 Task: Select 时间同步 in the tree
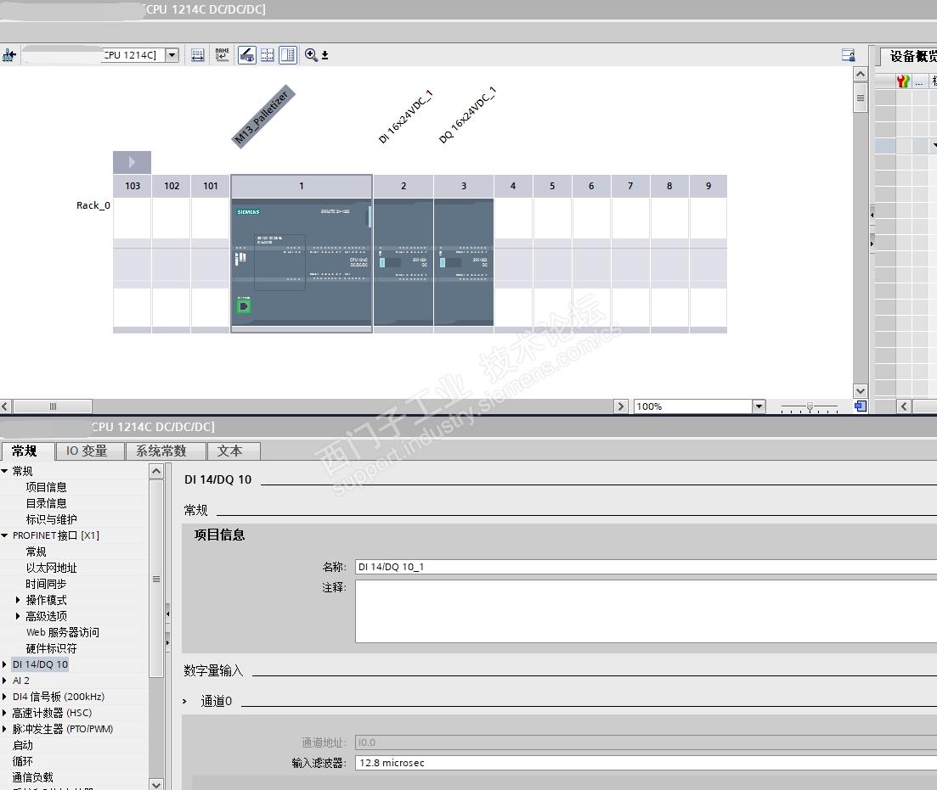[46, 584]
